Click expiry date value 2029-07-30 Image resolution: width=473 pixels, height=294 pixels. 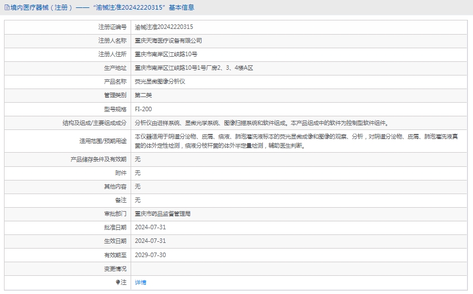point(150,255)
